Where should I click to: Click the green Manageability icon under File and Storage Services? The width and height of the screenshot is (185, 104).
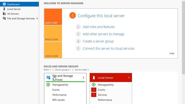[x=48, y=85]
